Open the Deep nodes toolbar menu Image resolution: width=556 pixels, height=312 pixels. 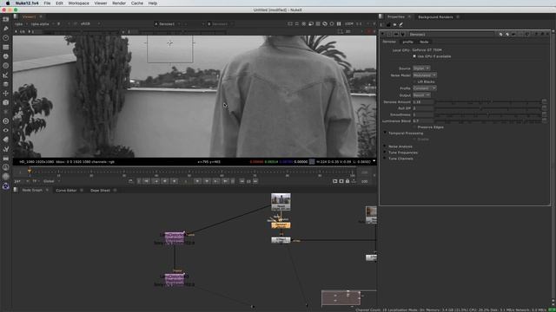tap(6, 121)
